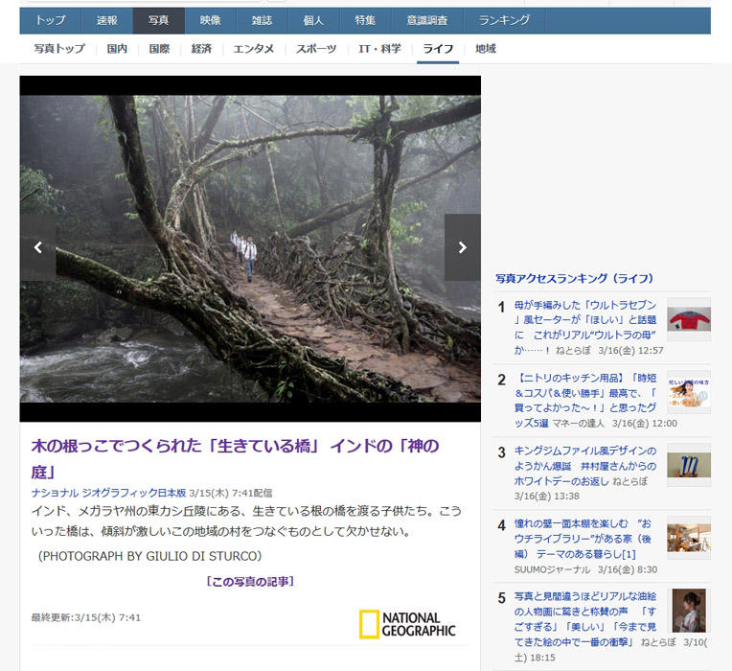732x671 pixels.
Task: Advance to next photo with right arrow
Action: tap(462, 247)
